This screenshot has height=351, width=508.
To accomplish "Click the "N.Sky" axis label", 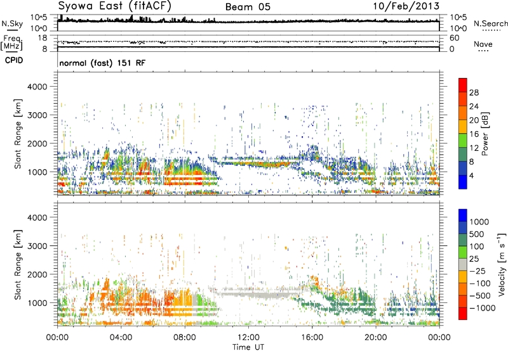I will [12, 23].
